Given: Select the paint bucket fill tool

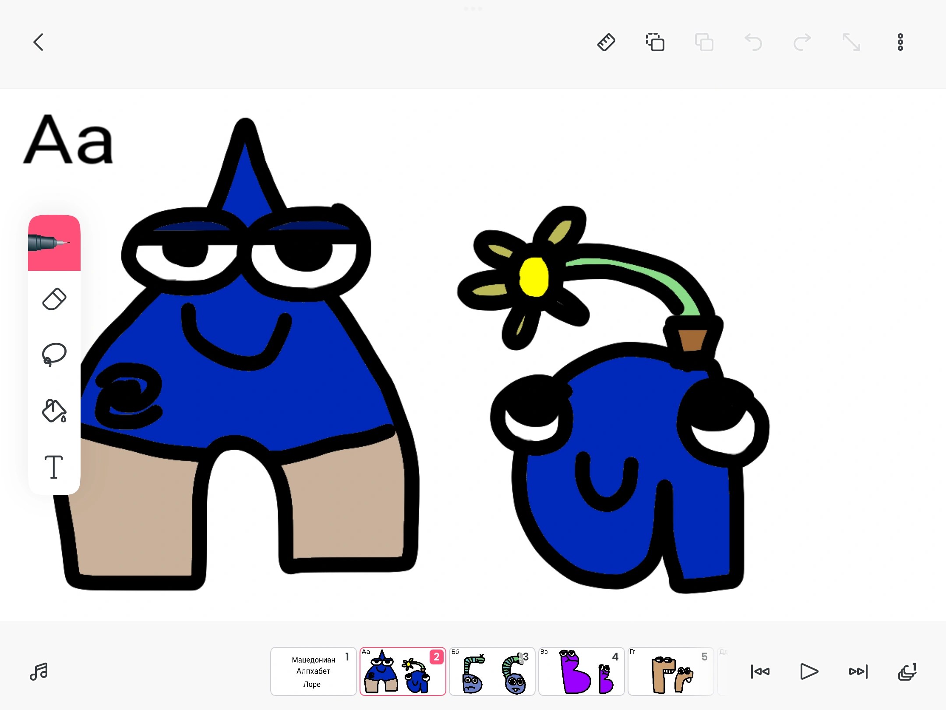Looking at the screenshot, I should click(x=54, y=411).
